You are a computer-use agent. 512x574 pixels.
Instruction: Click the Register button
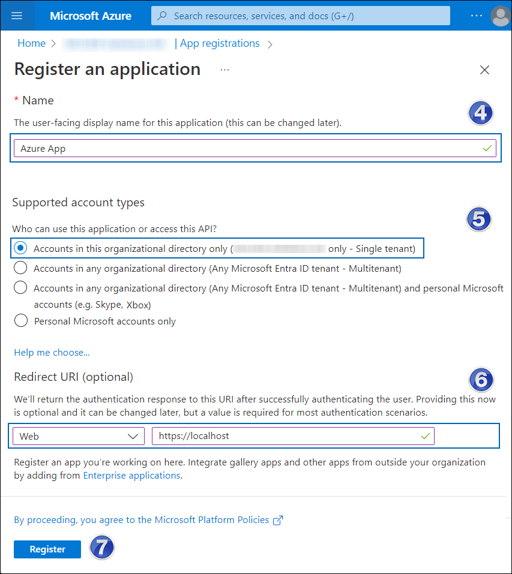coord(47,549)
